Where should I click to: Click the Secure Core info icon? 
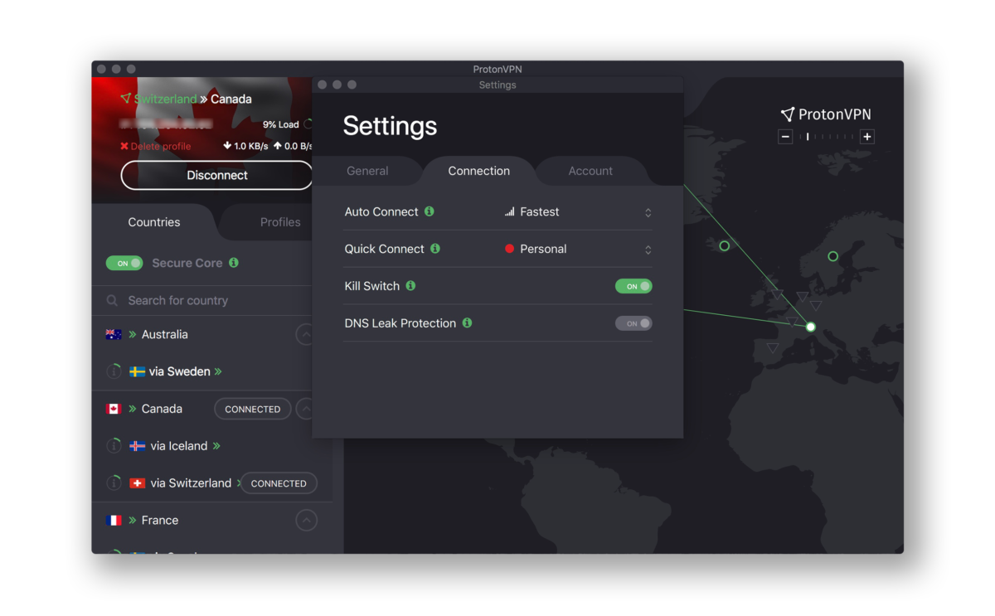[234, 263]
